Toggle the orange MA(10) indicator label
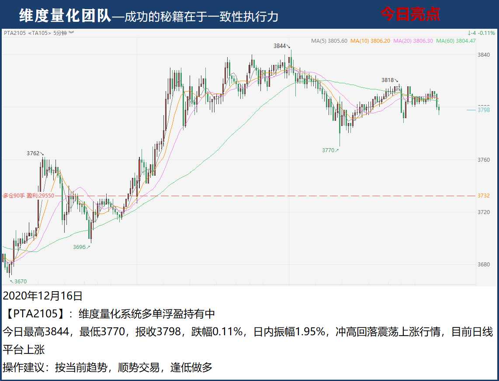This screenshot has height=381, width=499. click(370, 41)
